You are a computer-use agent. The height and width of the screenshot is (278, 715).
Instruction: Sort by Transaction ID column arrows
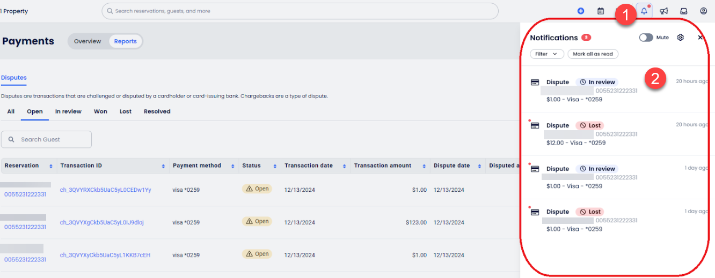pyautogui.click(x=163, y=166)
